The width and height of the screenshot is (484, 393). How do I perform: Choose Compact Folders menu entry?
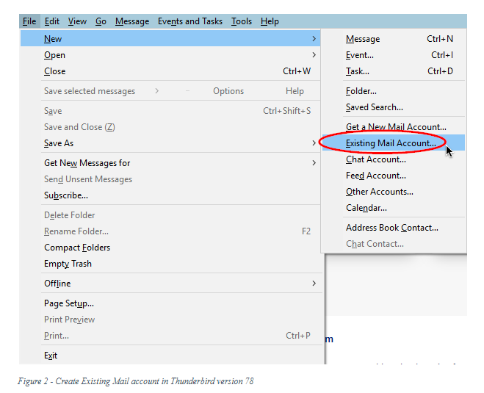coord(170,248)
